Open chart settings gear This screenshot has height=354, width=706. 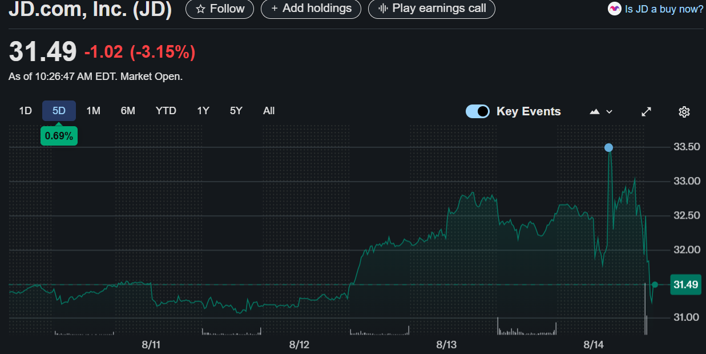tap(684, 111)
